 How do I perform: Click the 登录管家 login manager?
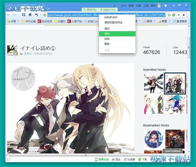[x=180, y=21]
